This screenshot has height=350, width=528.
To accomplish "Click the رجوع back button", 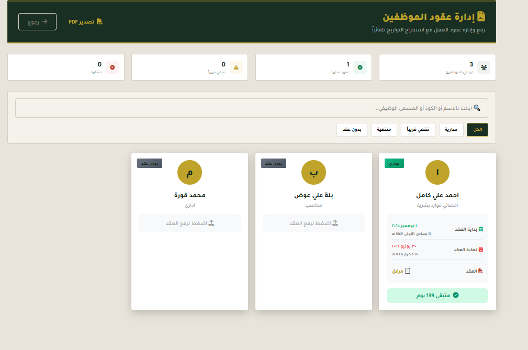I will [x=37, y=21].
